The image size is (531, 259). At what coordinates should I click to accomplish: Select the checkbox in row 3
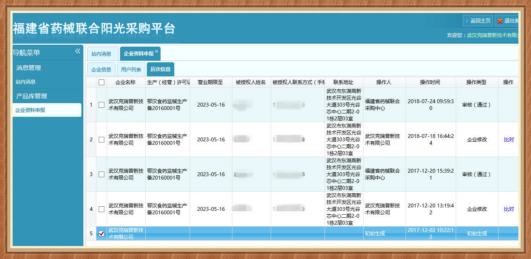(101, 174)
